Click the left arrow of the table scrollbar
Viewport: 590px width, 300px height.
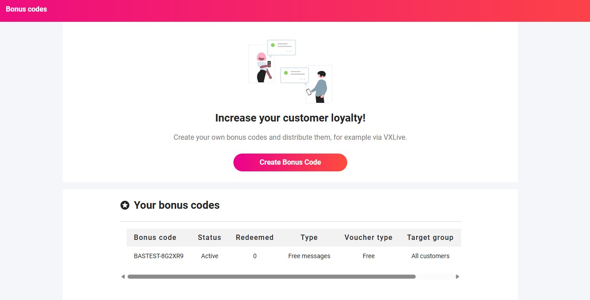(x=123, y=277)
